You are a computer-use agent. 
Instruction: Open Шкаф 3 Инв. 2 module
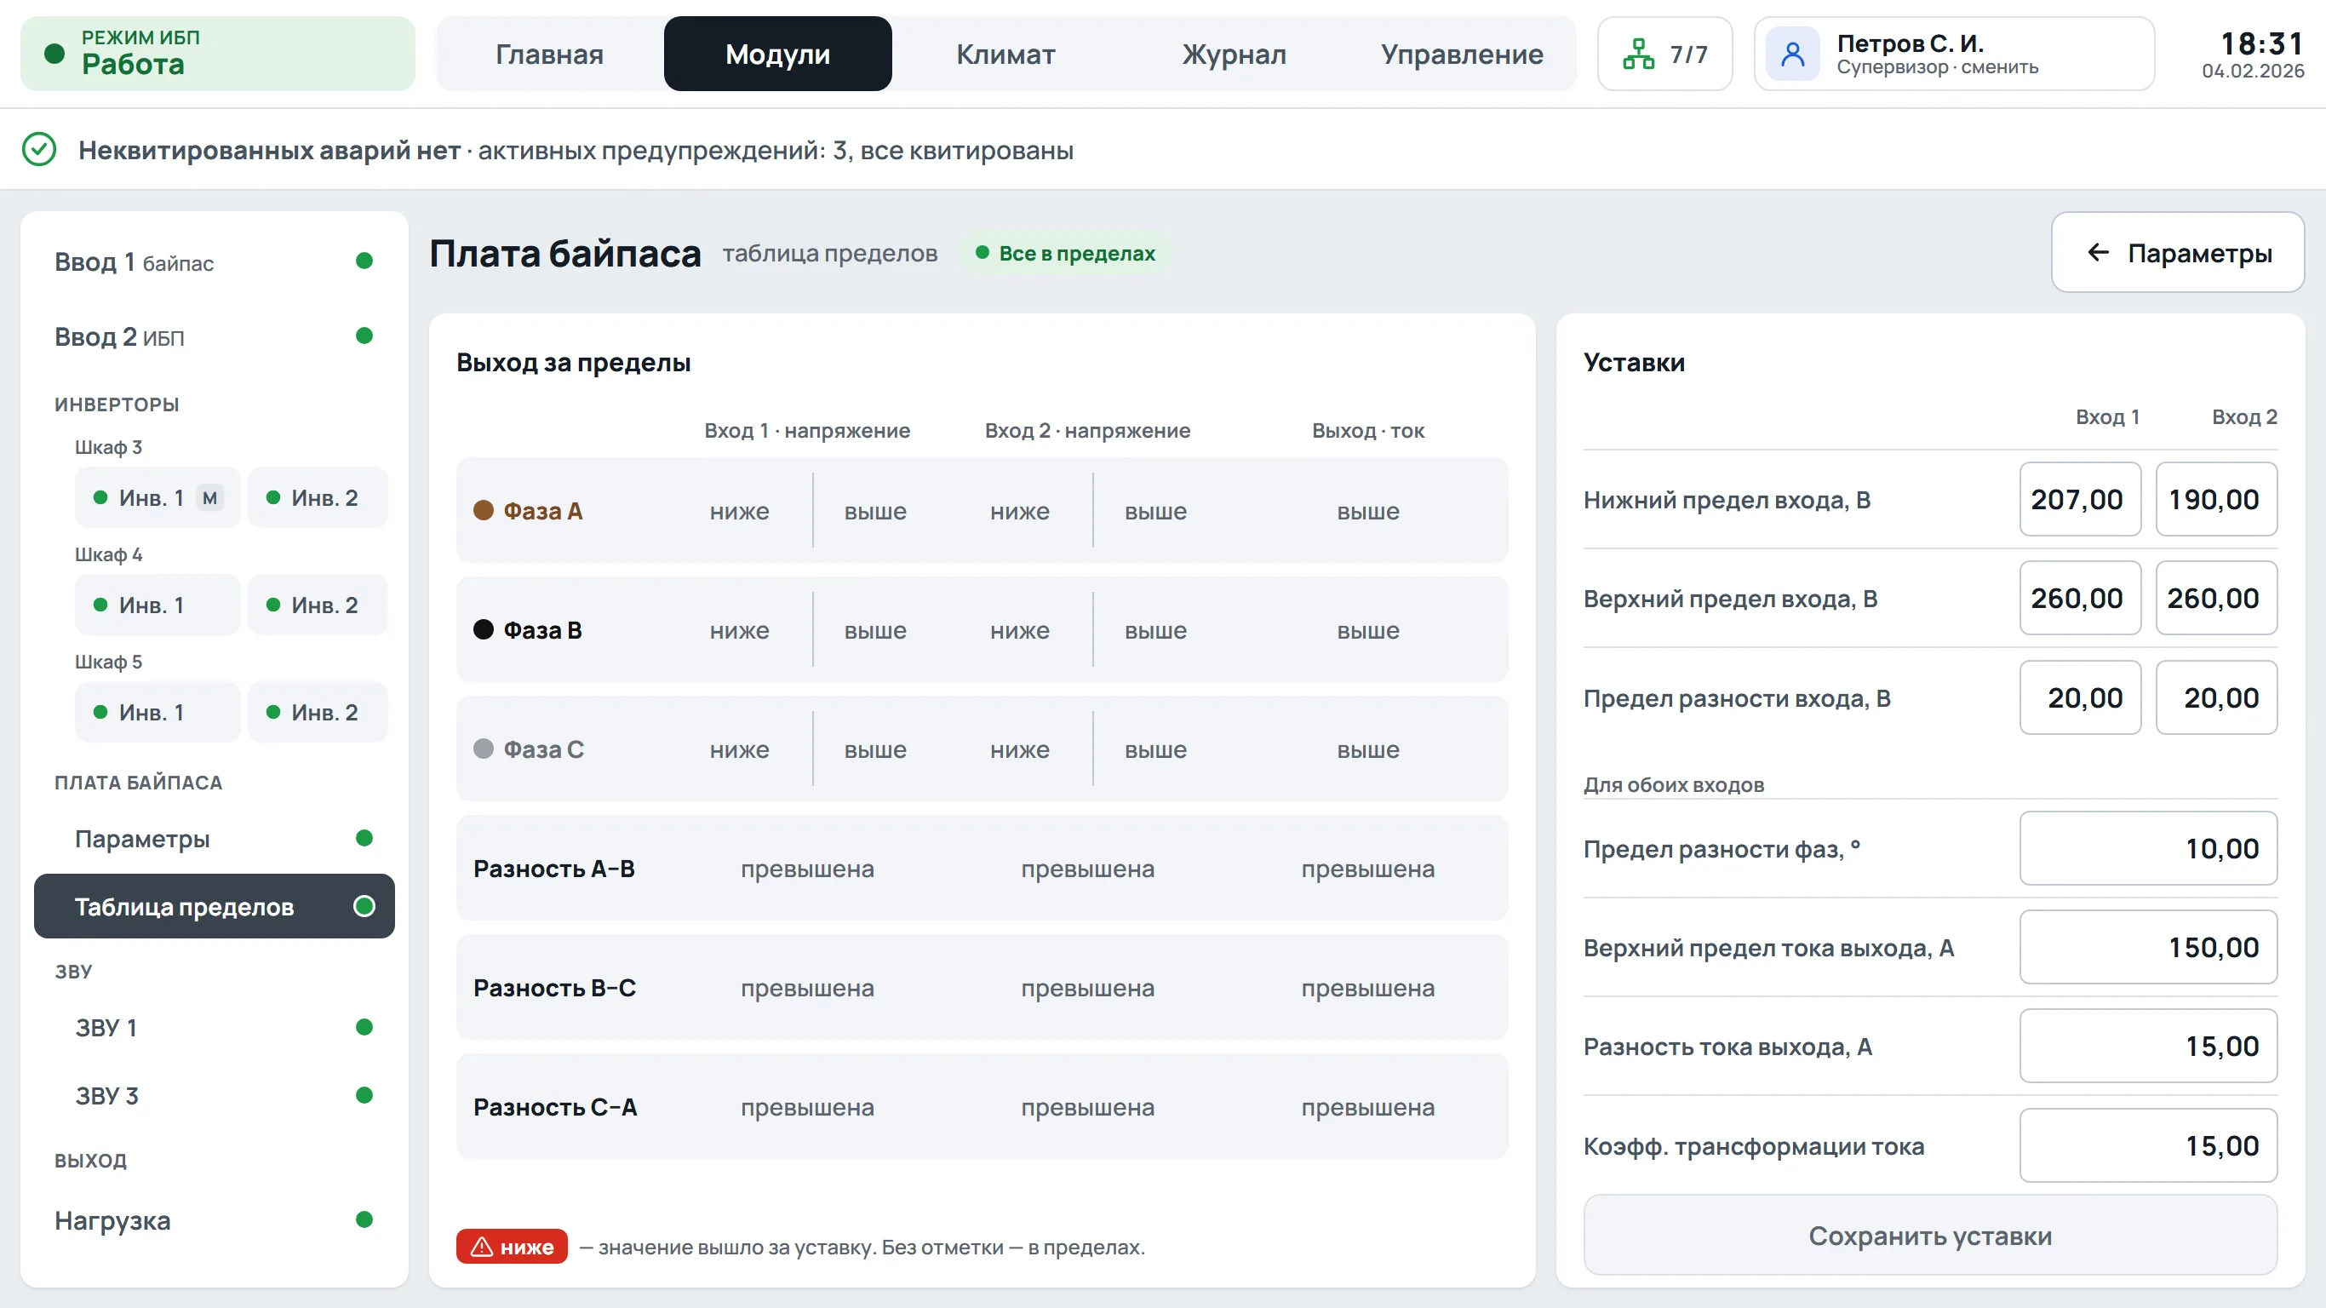317,497
